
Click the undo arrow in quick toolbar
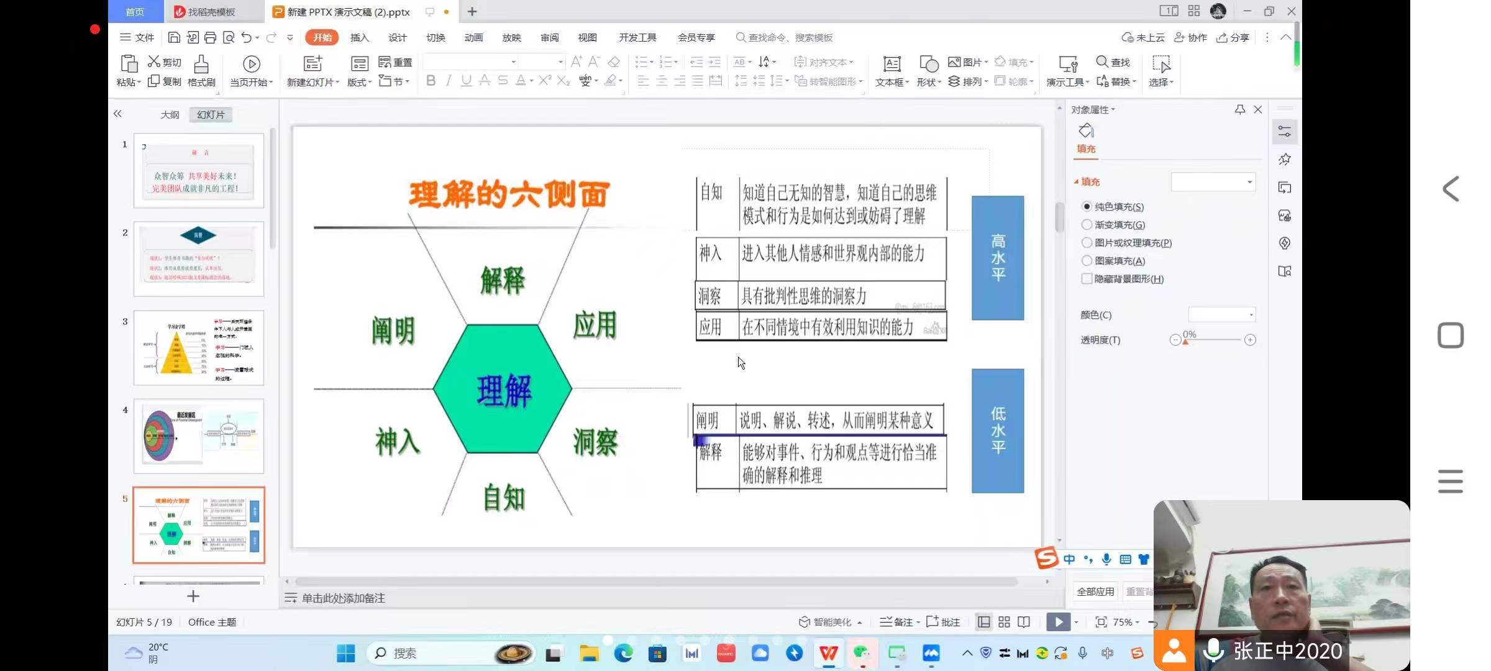click(x=246, y=38)
